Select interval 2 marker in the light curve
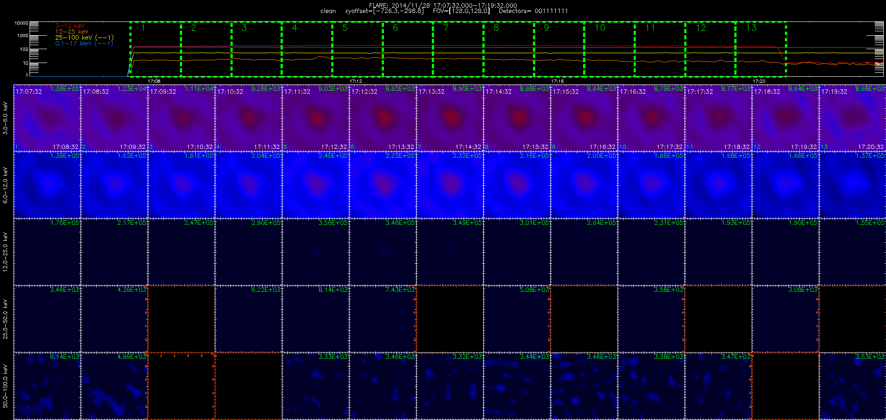 (x=193, y=28)
